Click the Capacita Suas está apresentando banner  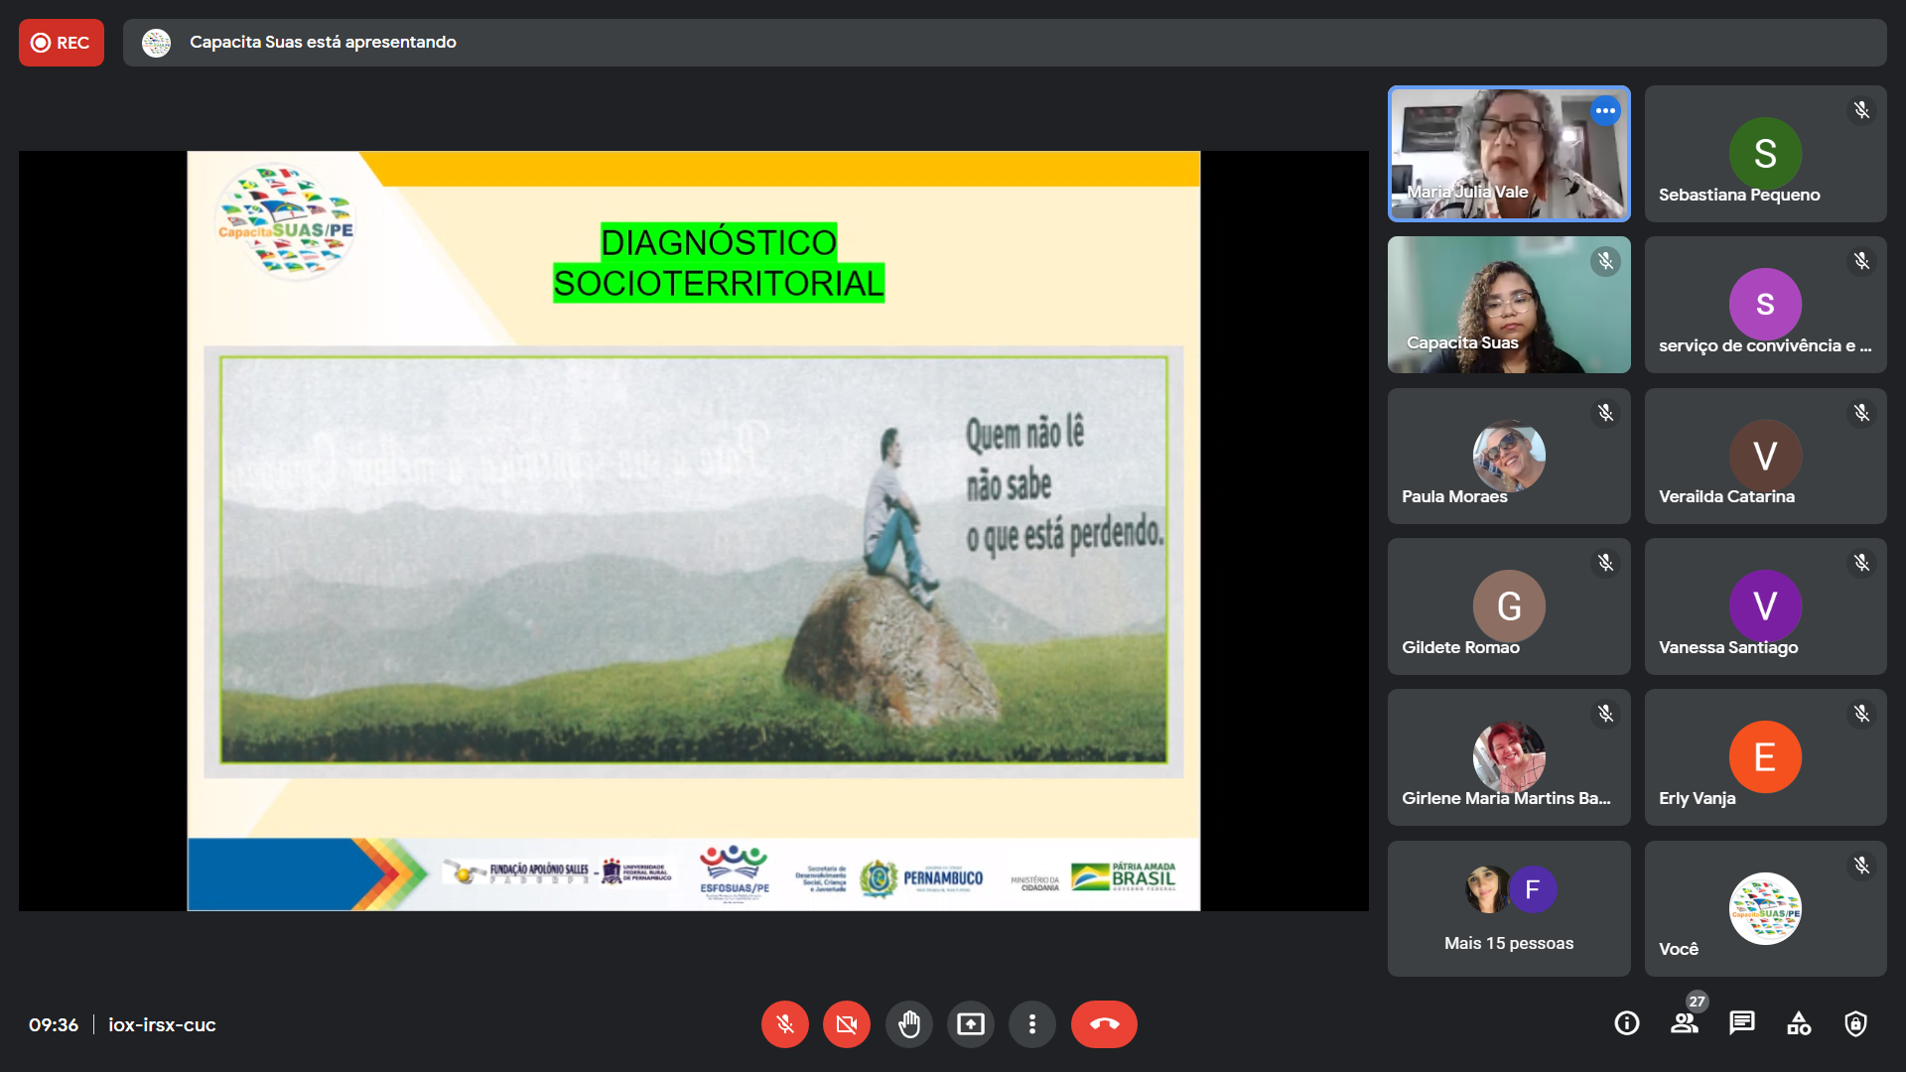point(323,43)
